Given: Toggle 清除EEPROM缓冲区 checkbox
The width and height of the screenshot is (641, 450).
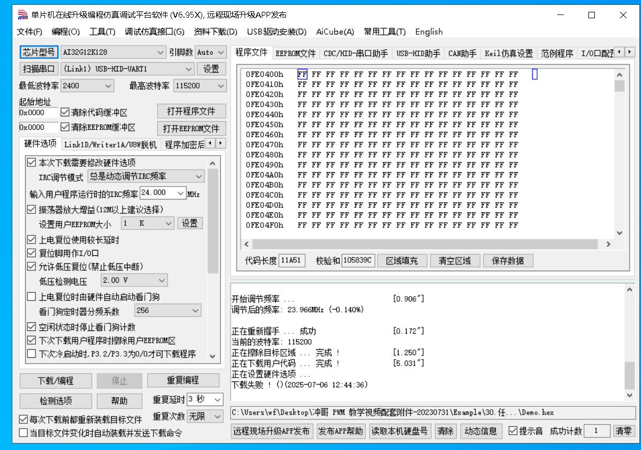Looking at the screenshot, I should 64,127.
